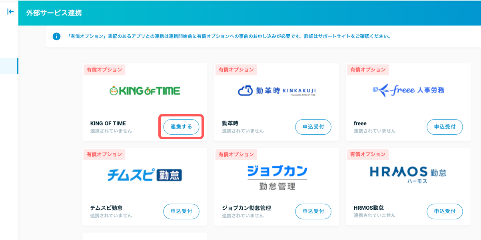The width and height of the screenshot is (481, 240).
Task: Click the 有償オプション badge on チムスピ勤怠 card
Action: [x=104, y=154]
